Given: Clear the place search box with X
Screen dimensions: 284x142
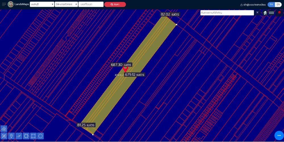Looking at the screenshot, I should (257, 13).
